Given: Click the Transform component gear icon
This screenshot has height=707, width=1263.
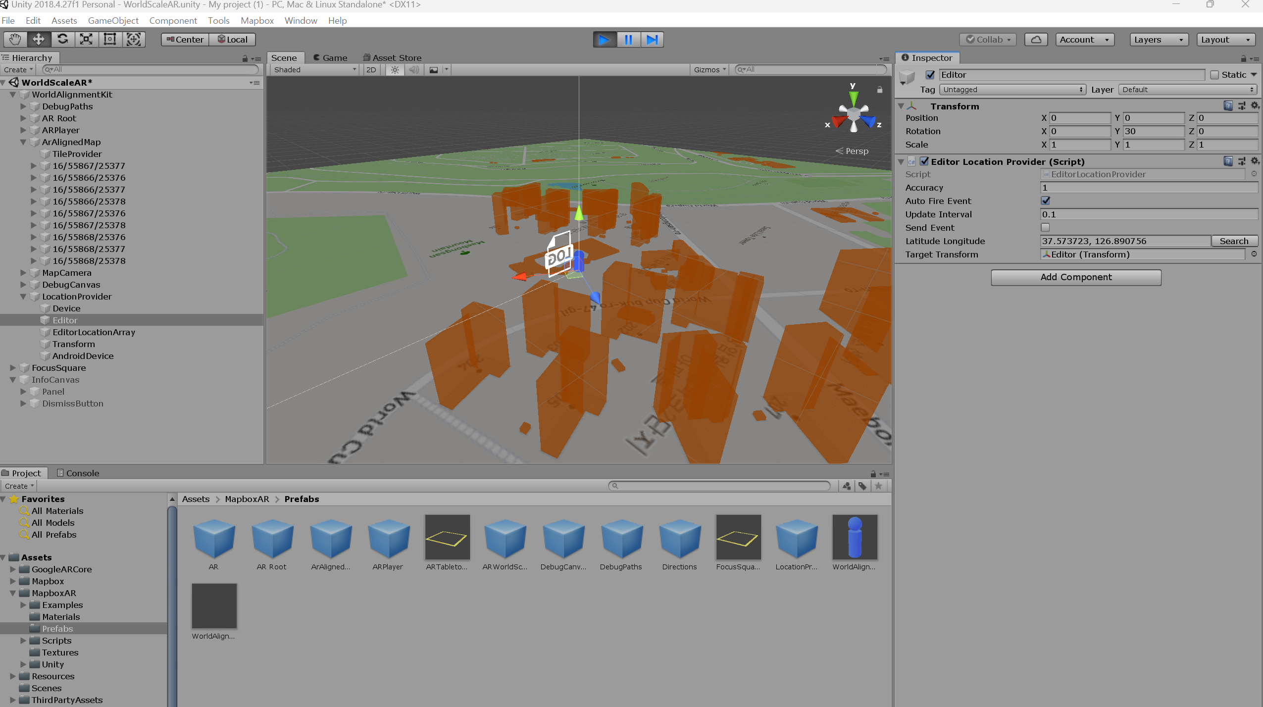Looking at the screenshot, I should click(x=1255, y=105).
